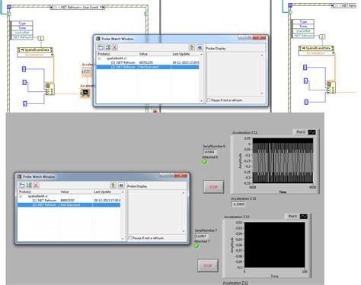Screen dimensions: 361x285
Task: Collapse the spatialtest4.vi tree node in lower window
Action: tap(21, 196)
